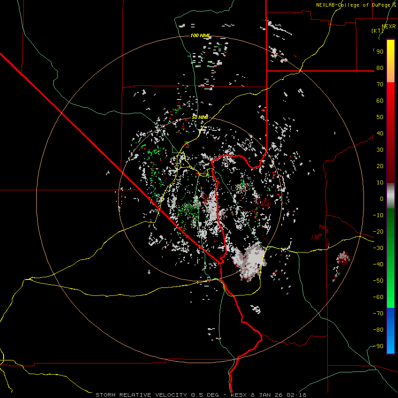Pick the -60 scale value
398x398 pixels.
(378, 297)
